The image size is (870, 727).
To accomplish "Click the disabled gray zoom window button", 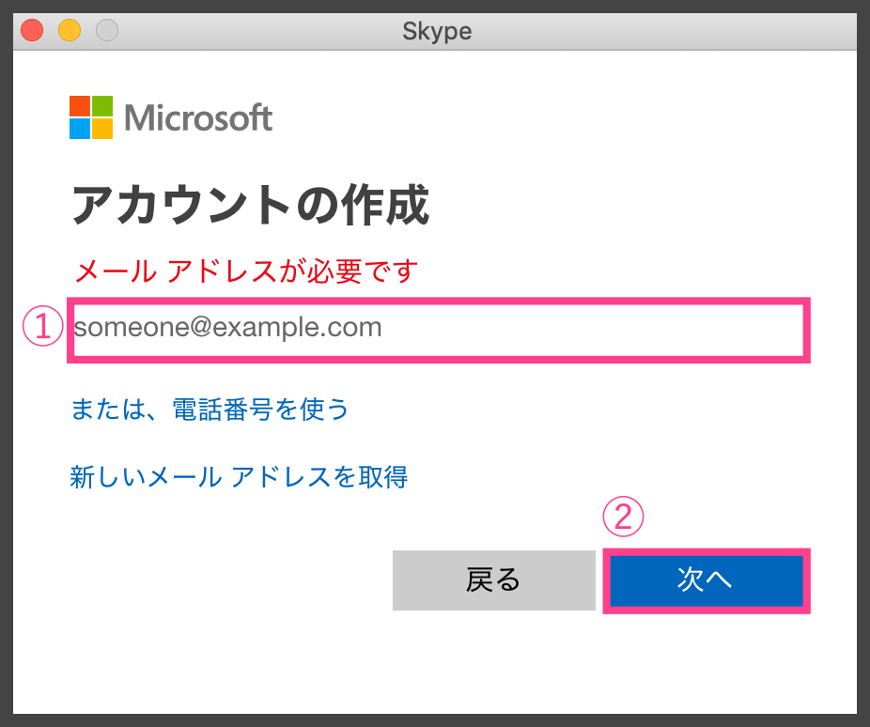I will tap(107, 30).
